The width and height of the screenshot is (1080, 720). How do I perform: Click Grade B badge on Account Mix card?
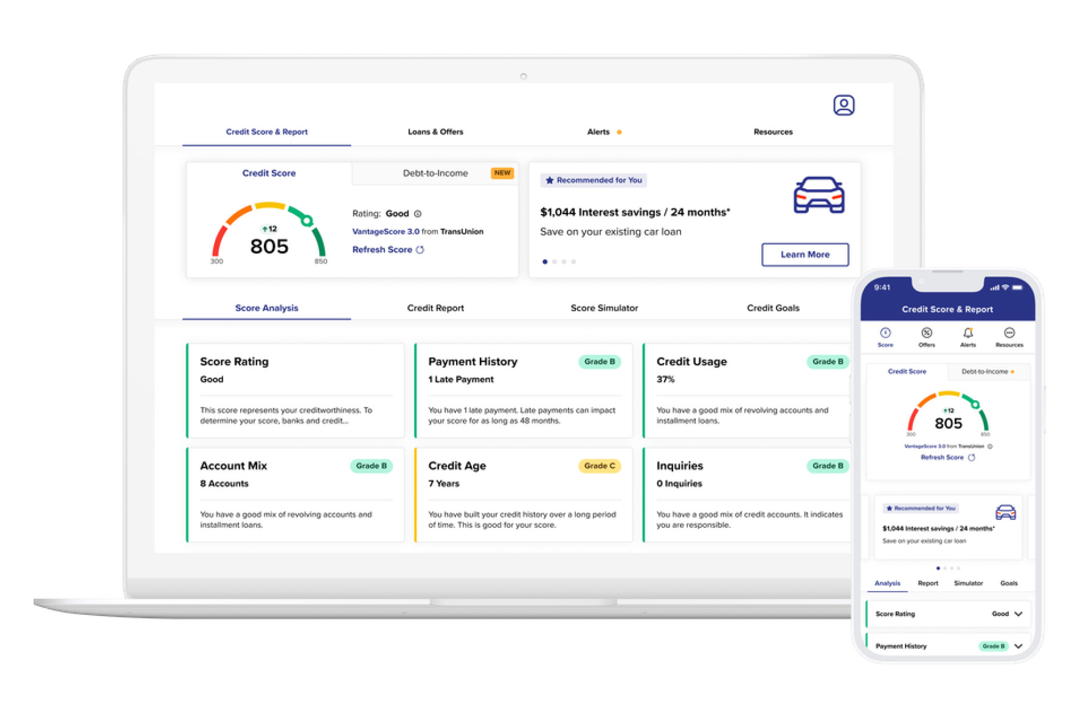click(371, 466)
